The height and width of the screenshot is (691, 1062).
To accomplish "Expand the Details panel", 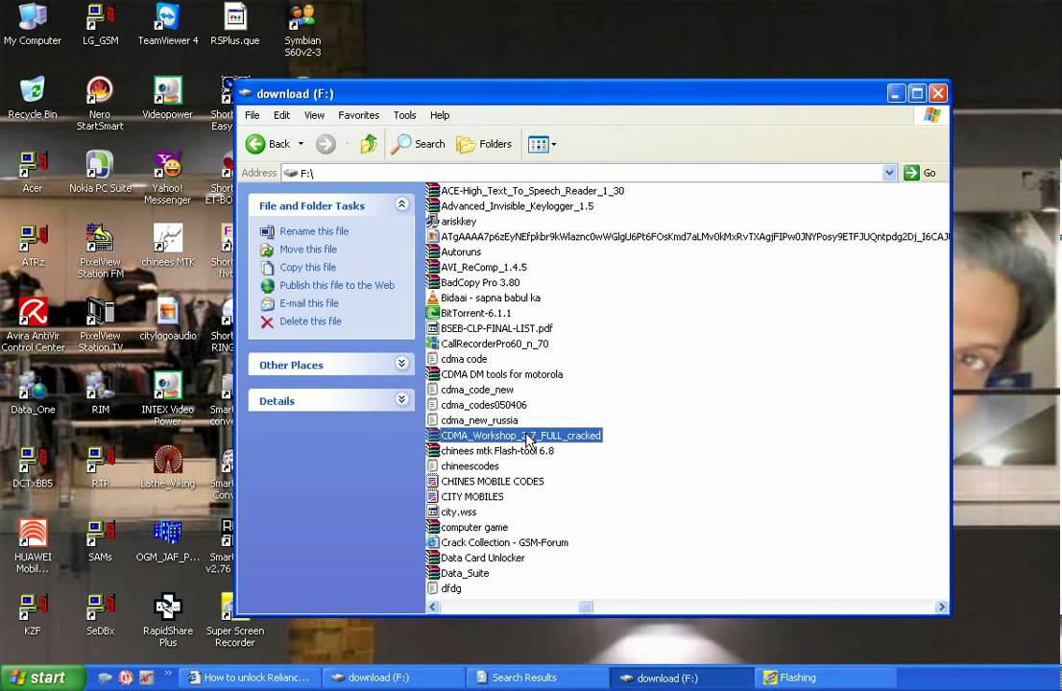I will 401,399.
